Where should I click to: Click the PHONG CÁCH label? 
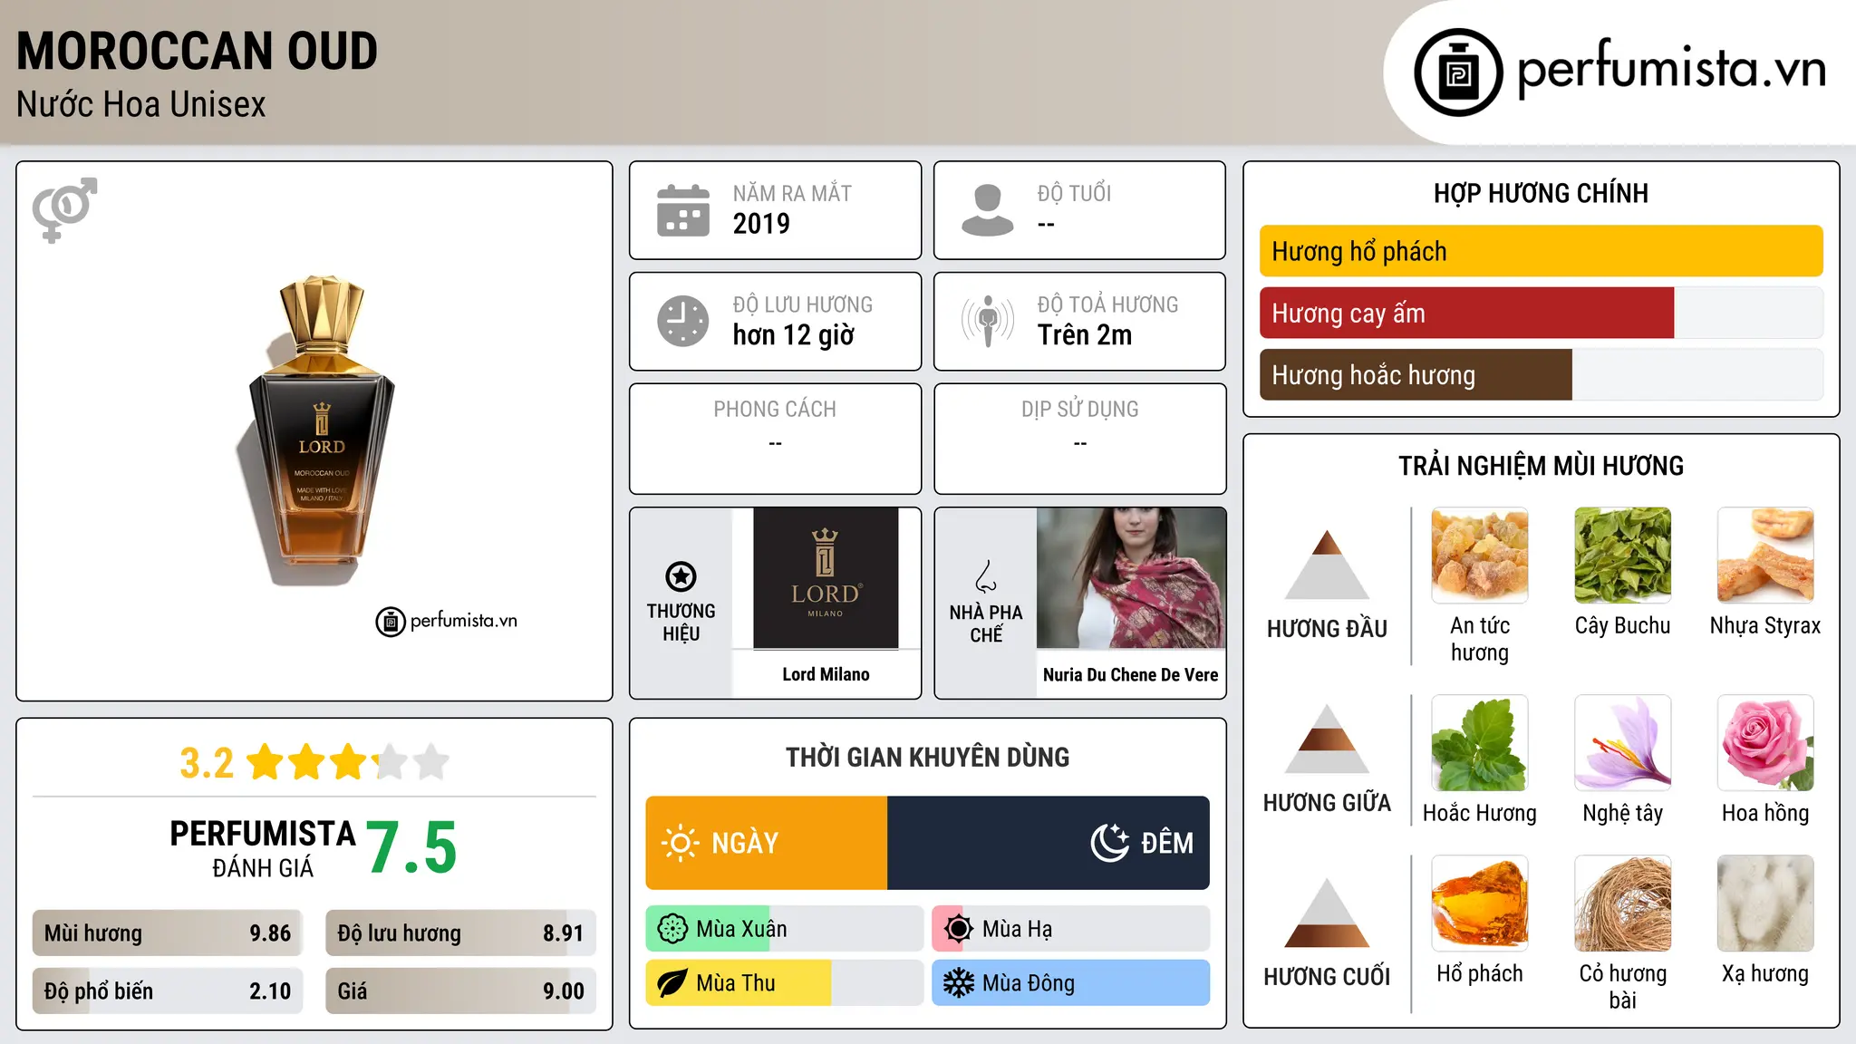click(775, 409)
